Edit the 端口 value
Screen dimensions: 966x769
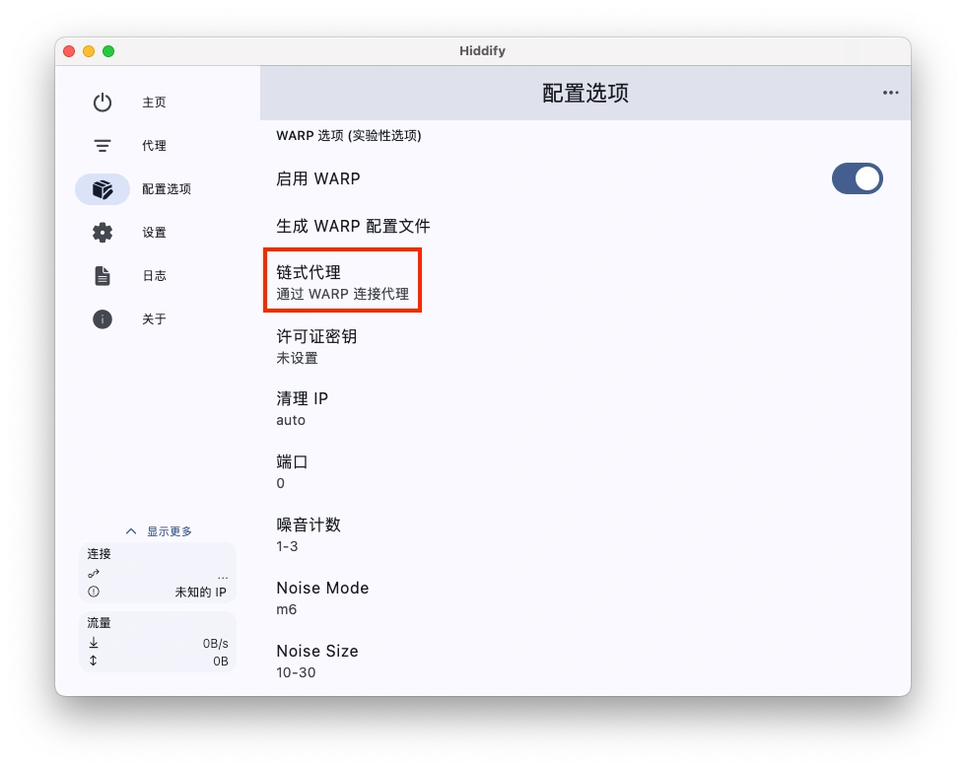point(292,471)
